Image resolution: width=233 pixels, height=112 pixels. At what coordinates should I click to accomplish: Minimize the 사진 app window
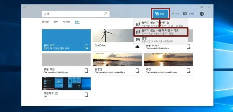tap(194, 7)
